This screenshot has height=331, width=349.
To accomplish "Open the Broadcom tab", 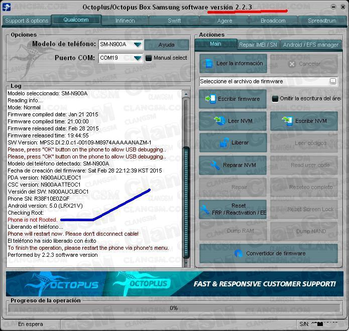I will point(273,21).
